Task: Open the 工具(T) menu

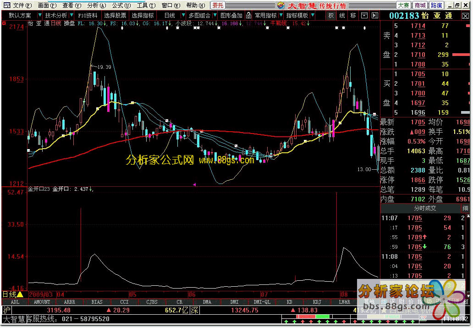Action: coord(146,6)
